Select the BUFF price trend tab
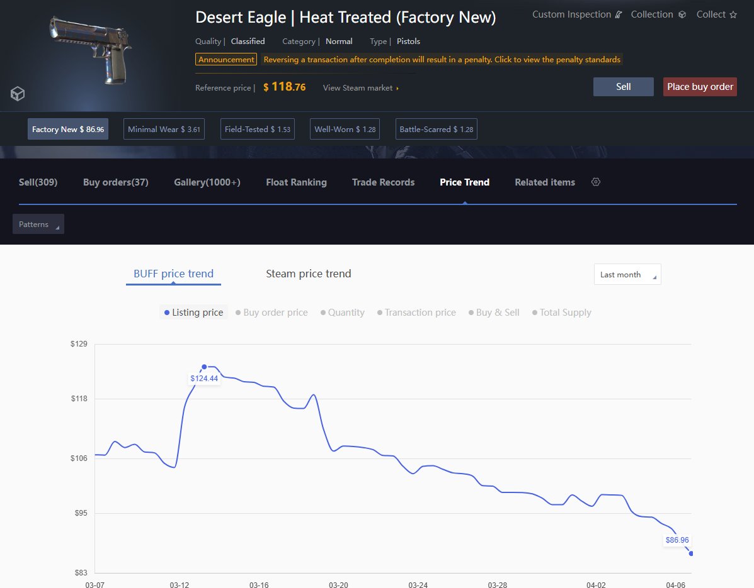Viewport: 754px width, 588px height. [174, 274]
